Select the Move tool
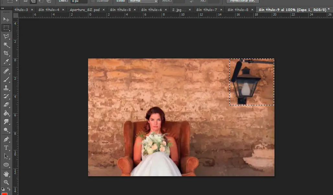333x195 pixels. (x=6, y=19)
